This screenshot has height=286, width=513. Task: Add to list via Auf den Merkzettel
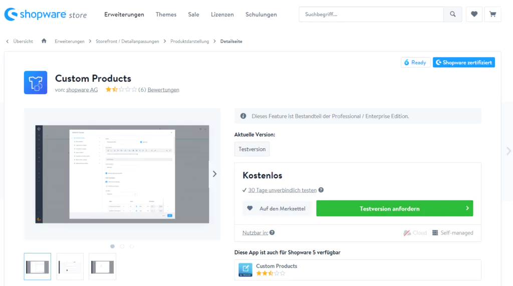(277, 208)
